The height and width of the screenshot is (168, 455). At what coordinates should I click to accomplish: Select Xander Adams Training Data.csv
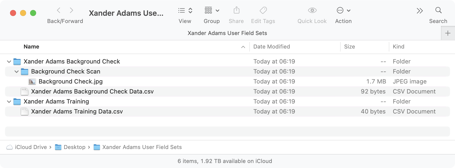coord(77,111)
